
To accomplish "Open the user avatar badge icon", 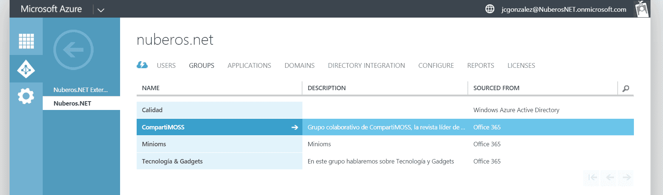I will coord(642,9).
